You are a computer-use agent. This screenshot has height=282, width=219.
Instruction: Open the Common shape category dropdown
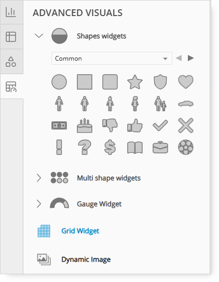(112, 59)
